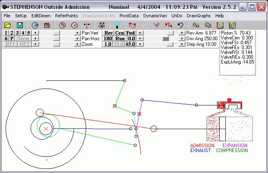
Task: Open the SetUp menu
Action: (21, 16)
